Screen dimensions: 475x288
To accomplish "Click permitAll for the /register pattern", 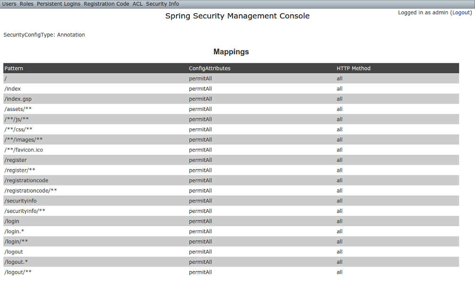I will pos(200,160).
